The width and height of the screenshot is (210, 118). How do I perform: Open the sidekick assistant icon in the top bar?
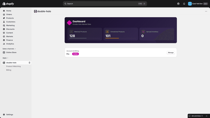point(178,4)
